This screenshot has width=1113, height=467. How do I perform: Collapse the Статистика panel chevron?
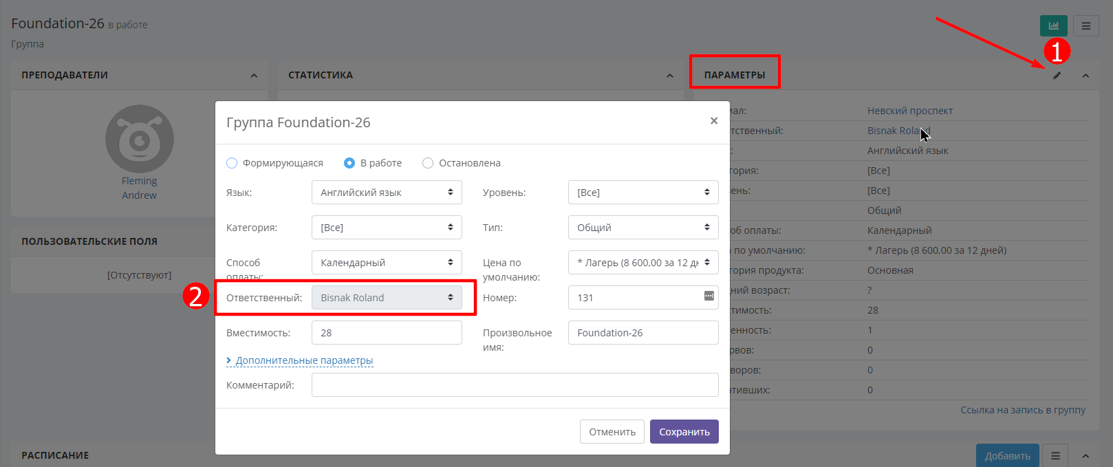point(670,76)
